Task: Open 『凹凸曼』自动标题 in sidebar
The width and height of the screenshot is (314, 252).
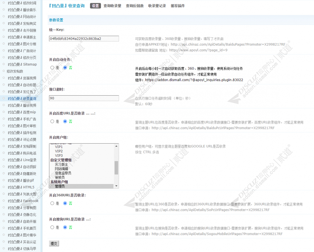Action: (x=22, y=85)
